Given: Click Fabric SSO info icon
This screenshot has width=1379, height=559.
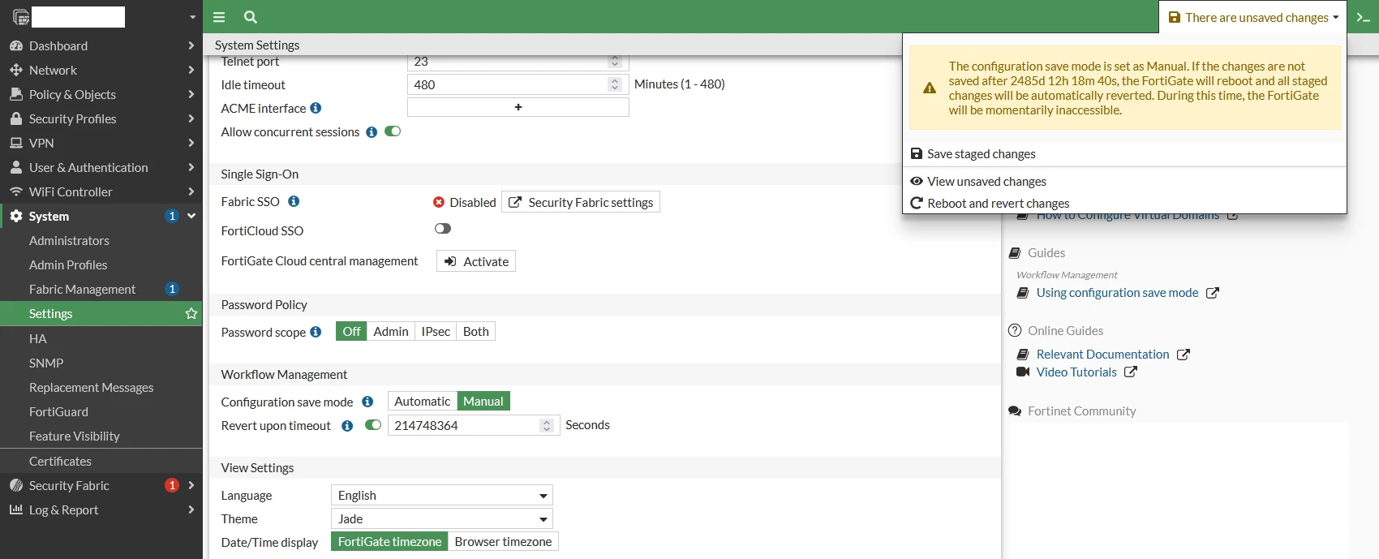Looking at the screenshot, I should click(x=294, y=201).
